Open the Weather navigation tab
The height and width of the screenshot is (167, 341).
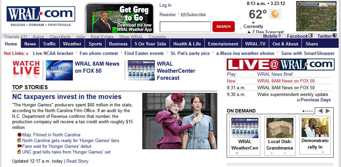pyautogui.click(x=72, y=44)
